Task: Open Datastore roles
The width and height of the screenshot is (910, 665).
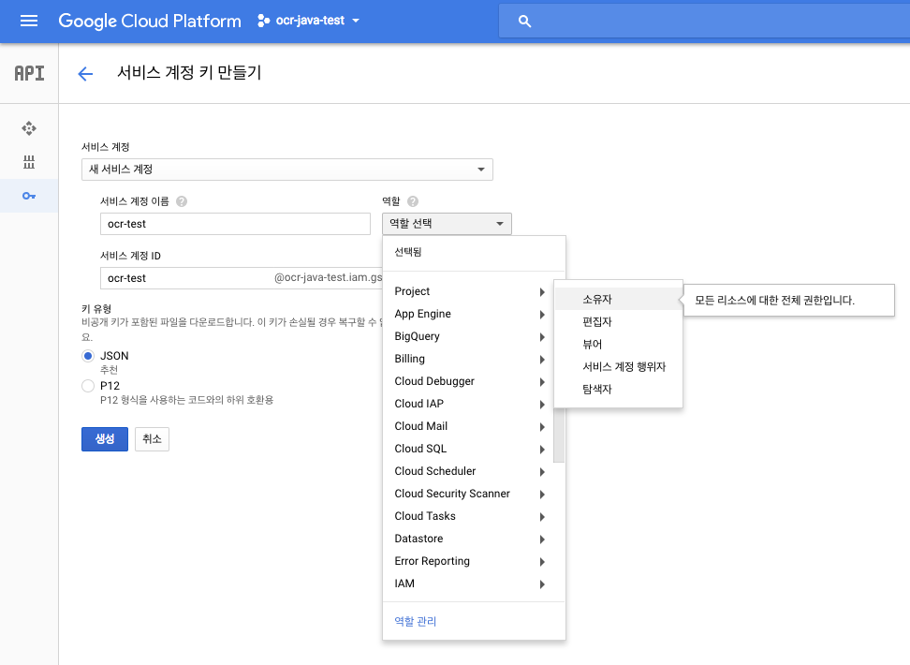Action: point(470,539)
